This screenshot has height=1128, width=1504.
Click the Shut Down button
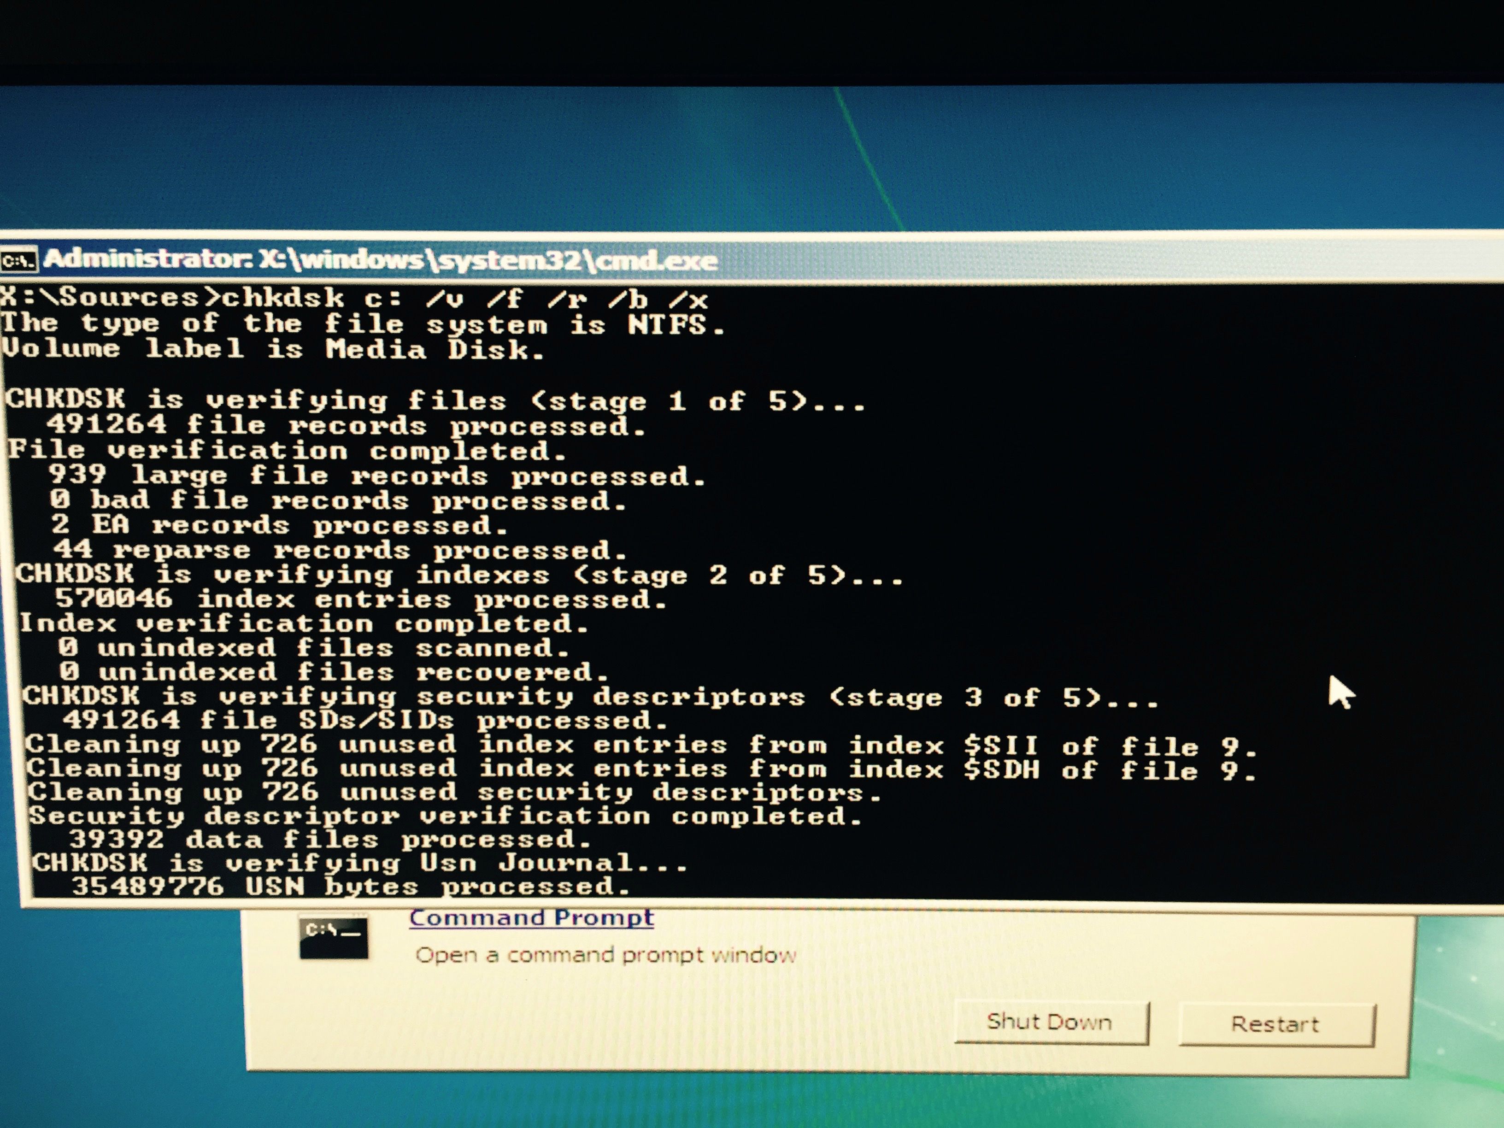[1051, 1022]
